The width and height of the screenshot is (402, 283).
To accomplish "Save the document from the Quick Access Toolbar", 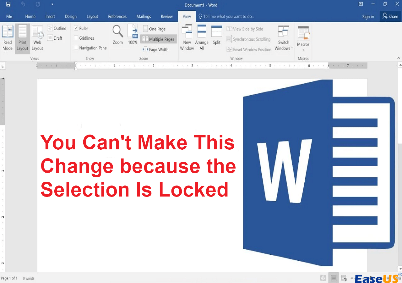I will 8,4.
